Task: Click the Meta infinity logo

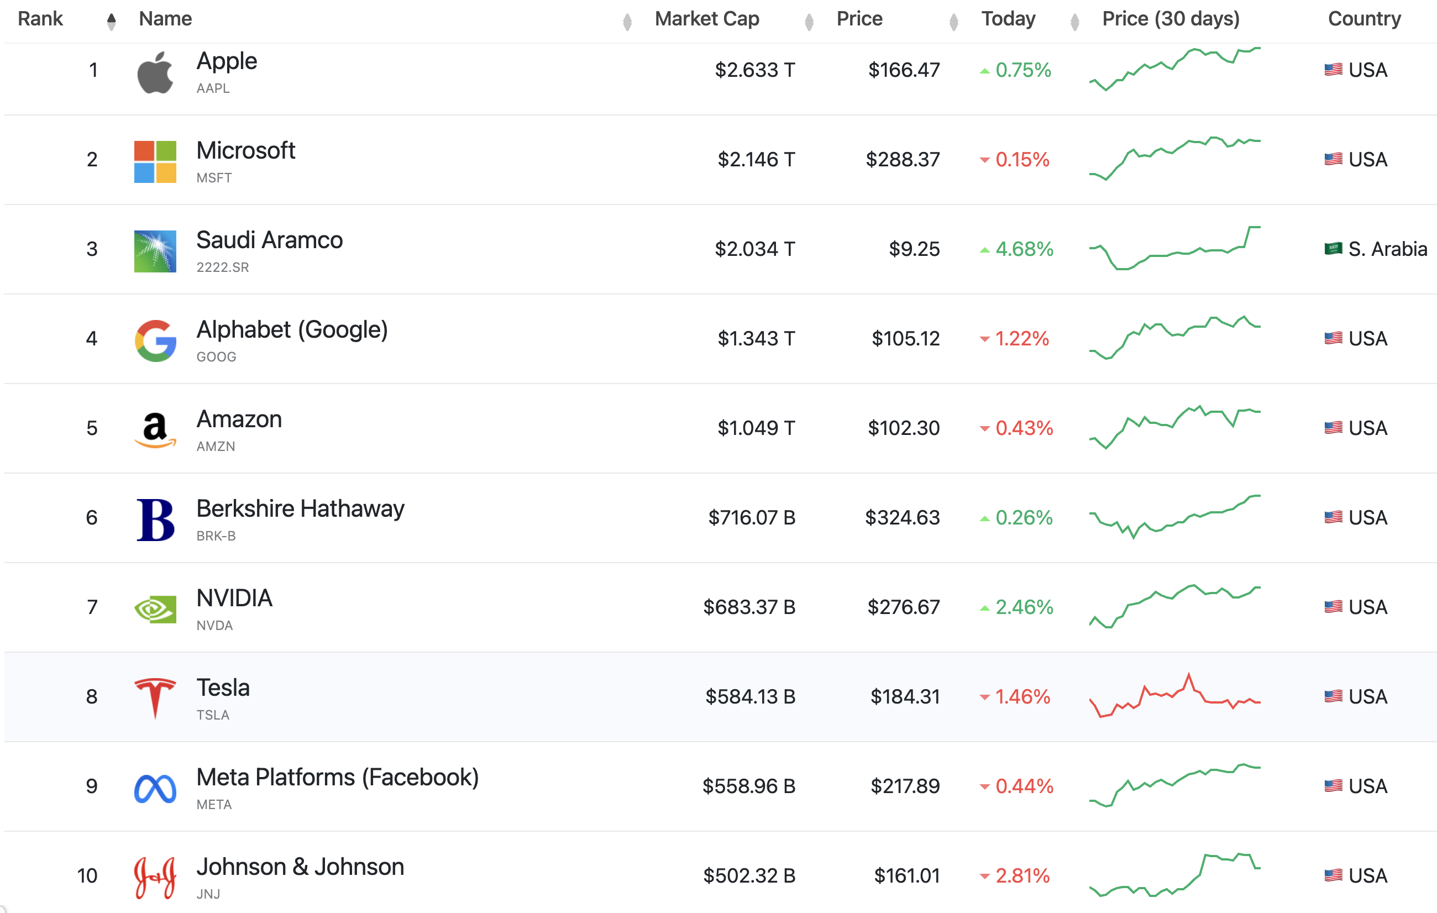Action: [155, 788]
